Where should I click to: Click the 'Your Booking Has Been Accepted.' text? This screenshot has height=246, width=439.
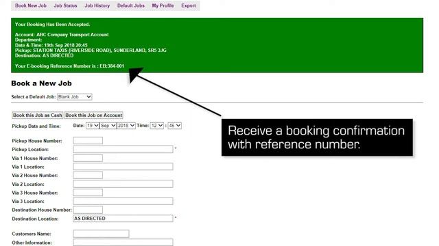52,25
